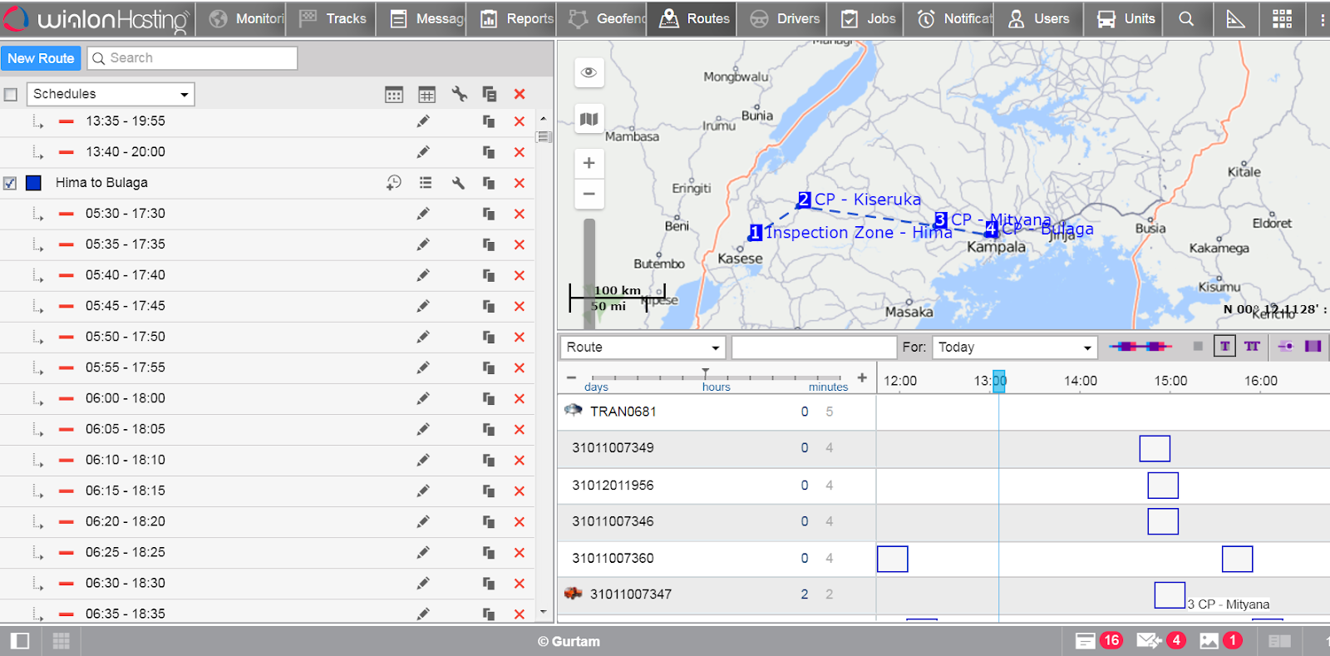Delete the Hima to Bulaga route

tap(520, 183)
